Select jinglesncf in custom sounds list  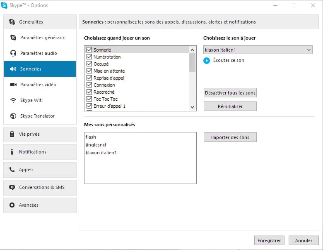pos(96,145)
